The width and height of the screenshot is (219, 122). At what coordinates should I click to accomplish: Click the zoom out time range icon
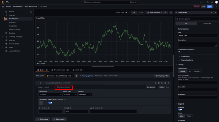coord(165,13)
